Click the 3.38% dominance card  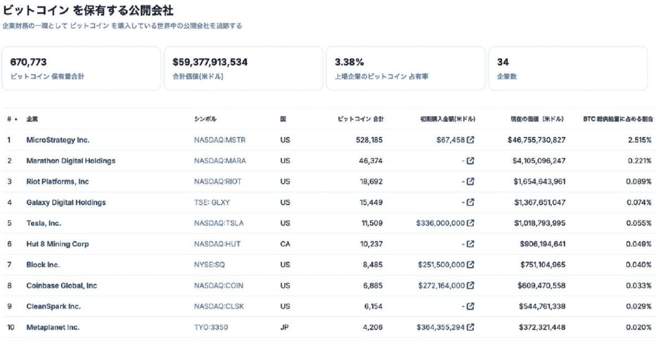point(406,69)
